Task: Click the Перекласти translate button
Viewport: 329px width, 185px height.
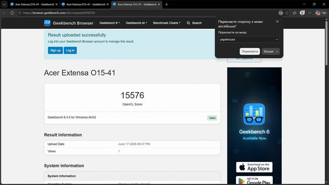Action: 250,51
